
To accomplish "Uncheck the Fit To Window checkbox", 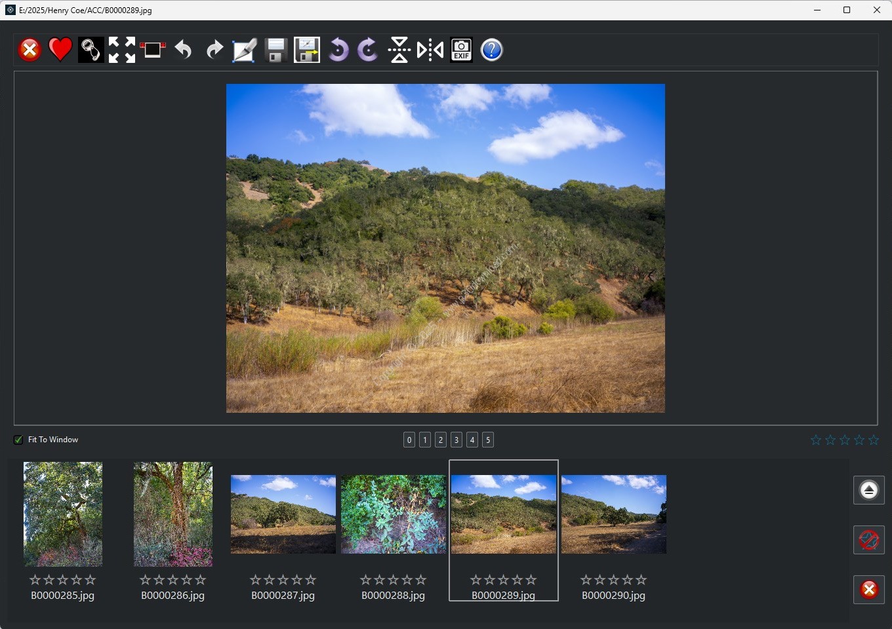I will click(18, 440).
